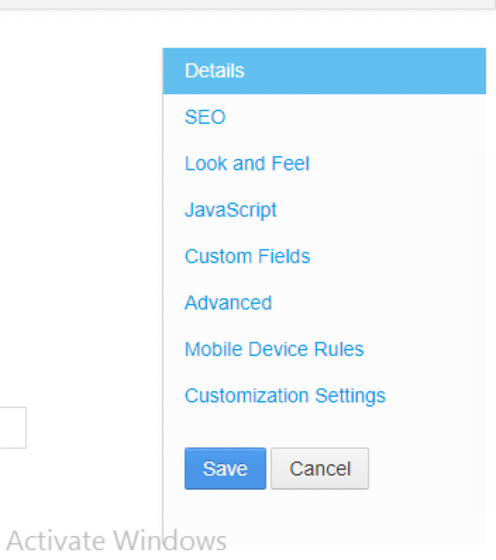Image resolution: width=496 pixels, height=560 pixels.
Task: Select the JavaScript section
Action: coord(230,210)
